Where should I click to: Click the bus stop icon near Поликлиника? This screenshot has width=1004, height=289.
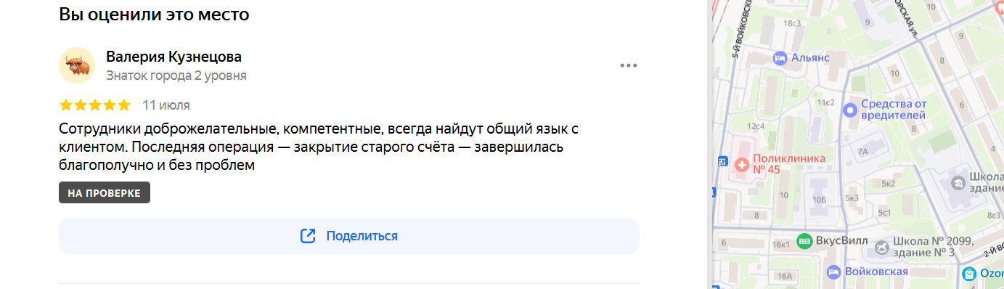click(722, 160)
